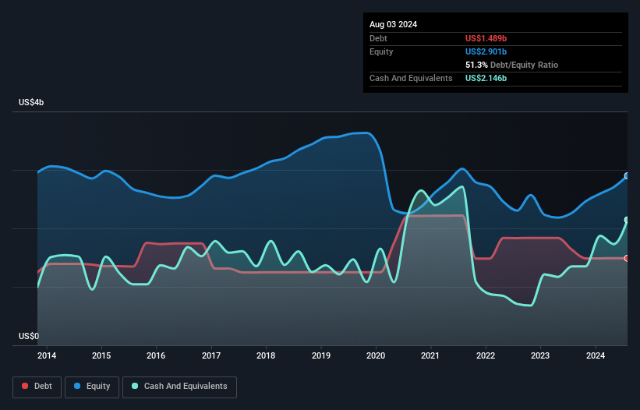Click the US$2.146b cash value
The width and height of the screenshot is (640, 410).
(486, 78)
